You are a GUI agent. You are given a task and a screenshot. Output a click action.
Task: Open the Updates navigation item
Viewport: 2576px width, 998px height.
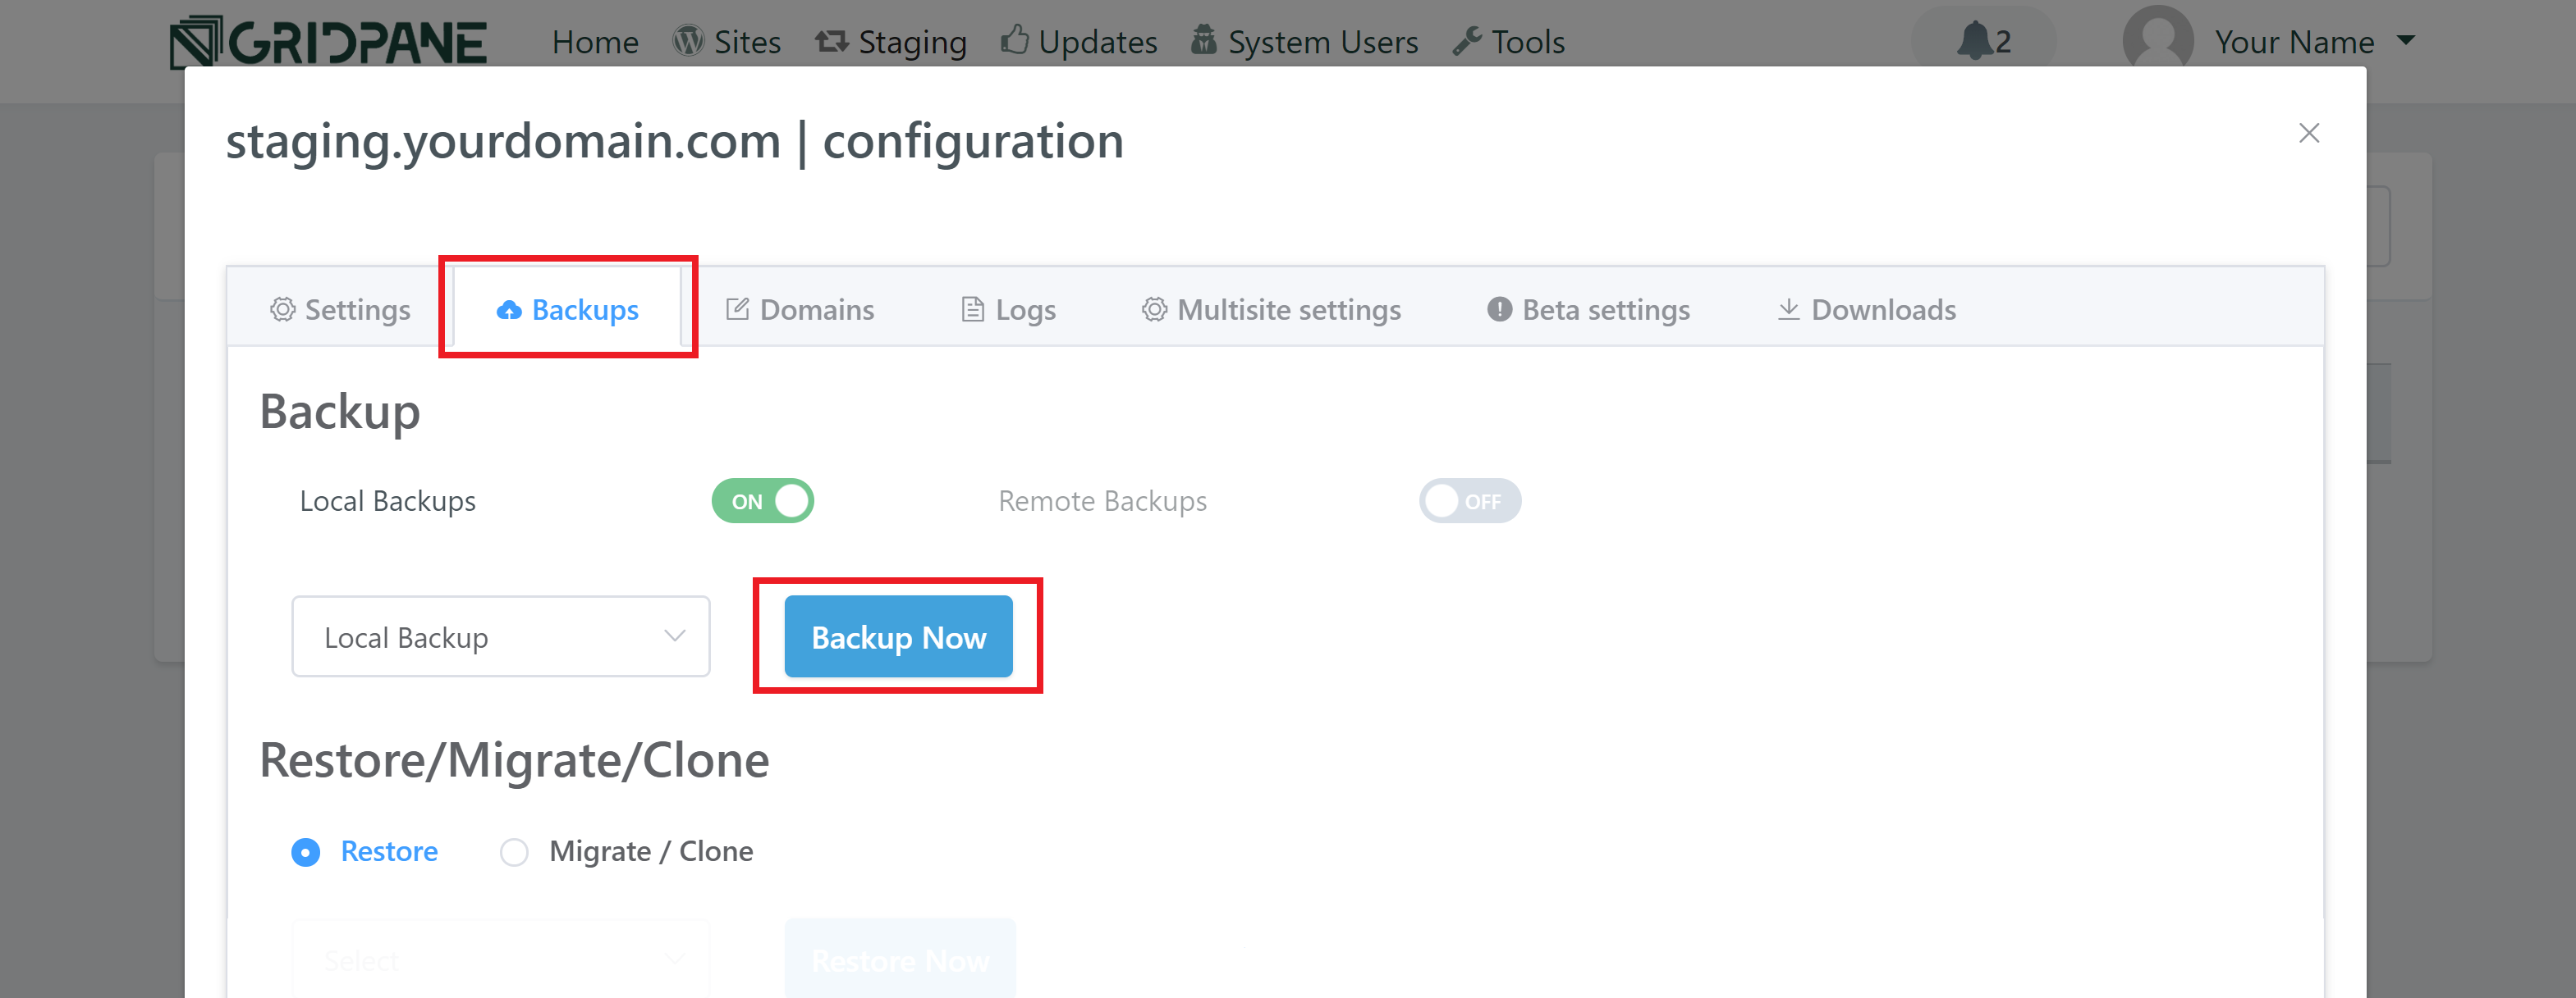pos(1097,42)
